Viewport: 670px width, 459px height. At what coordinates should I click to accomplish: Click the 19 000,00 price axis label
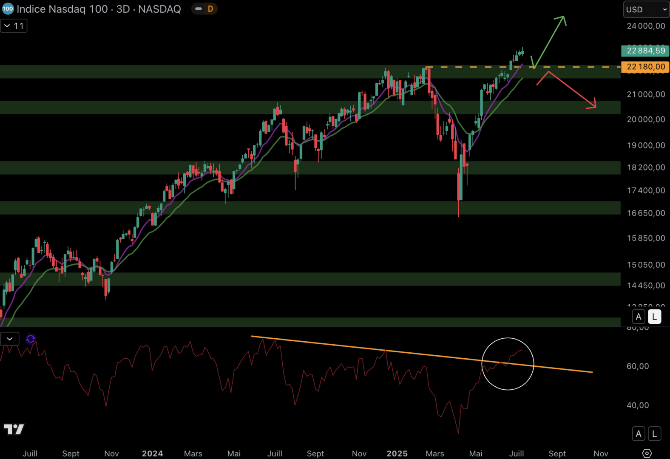(x=646, y=145)
